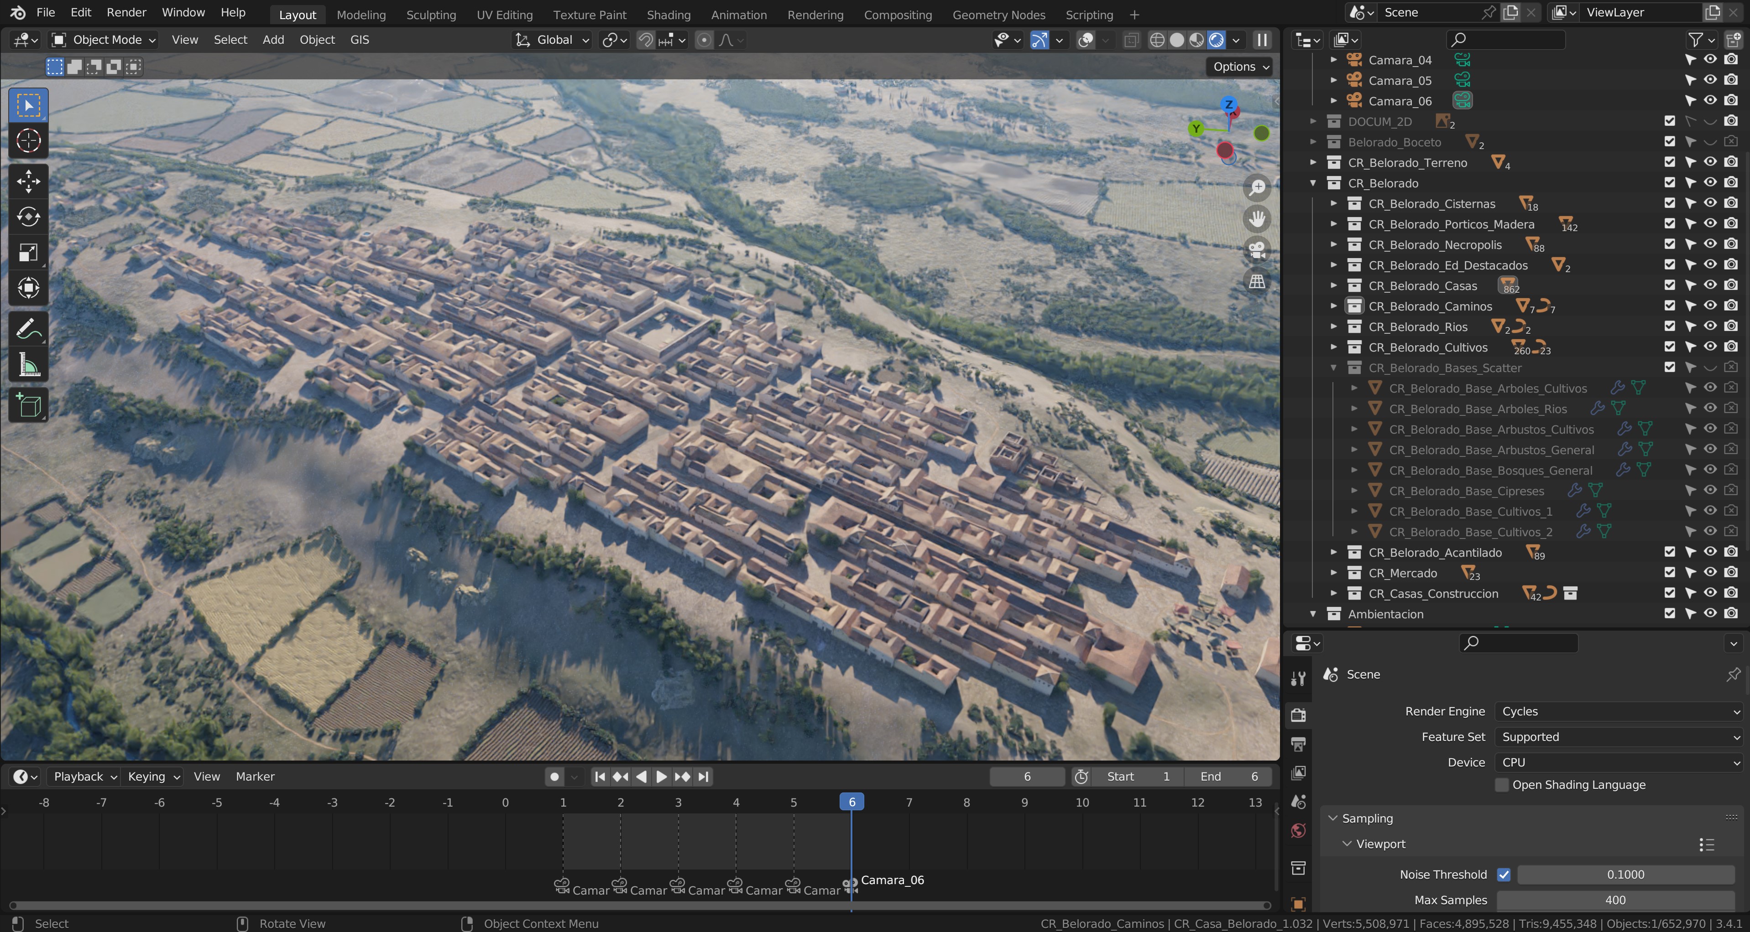Collapse the CR_Belorado collection

(1312, 183)
